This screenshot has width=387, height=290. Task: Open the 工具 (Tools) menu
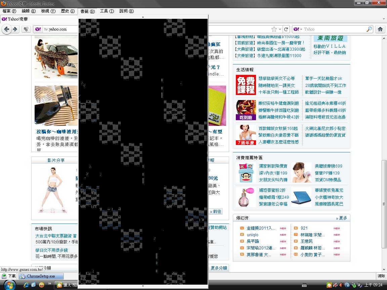pos(107,11)
